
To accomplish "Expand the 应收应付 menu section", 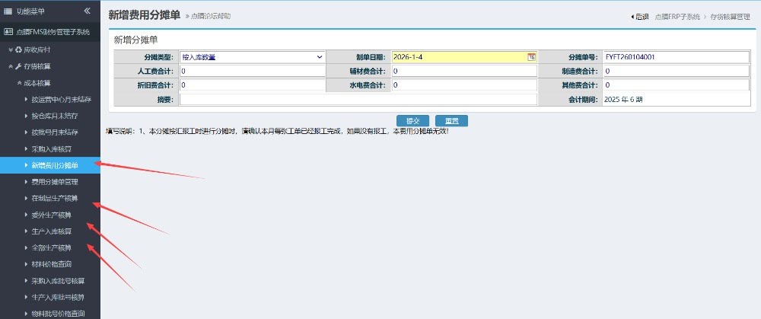I will tap(38, 49).
